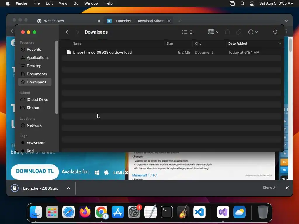Click Show All downloads

pos(270,188)
